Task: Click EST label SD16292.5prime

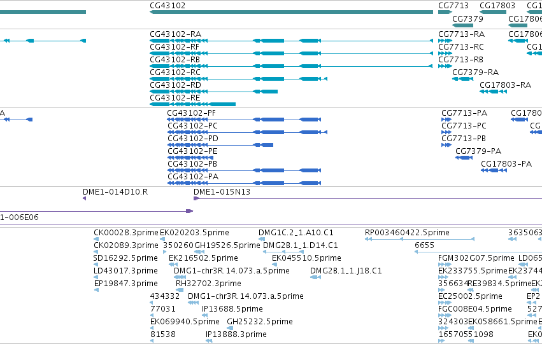Action: click(125, 258)
